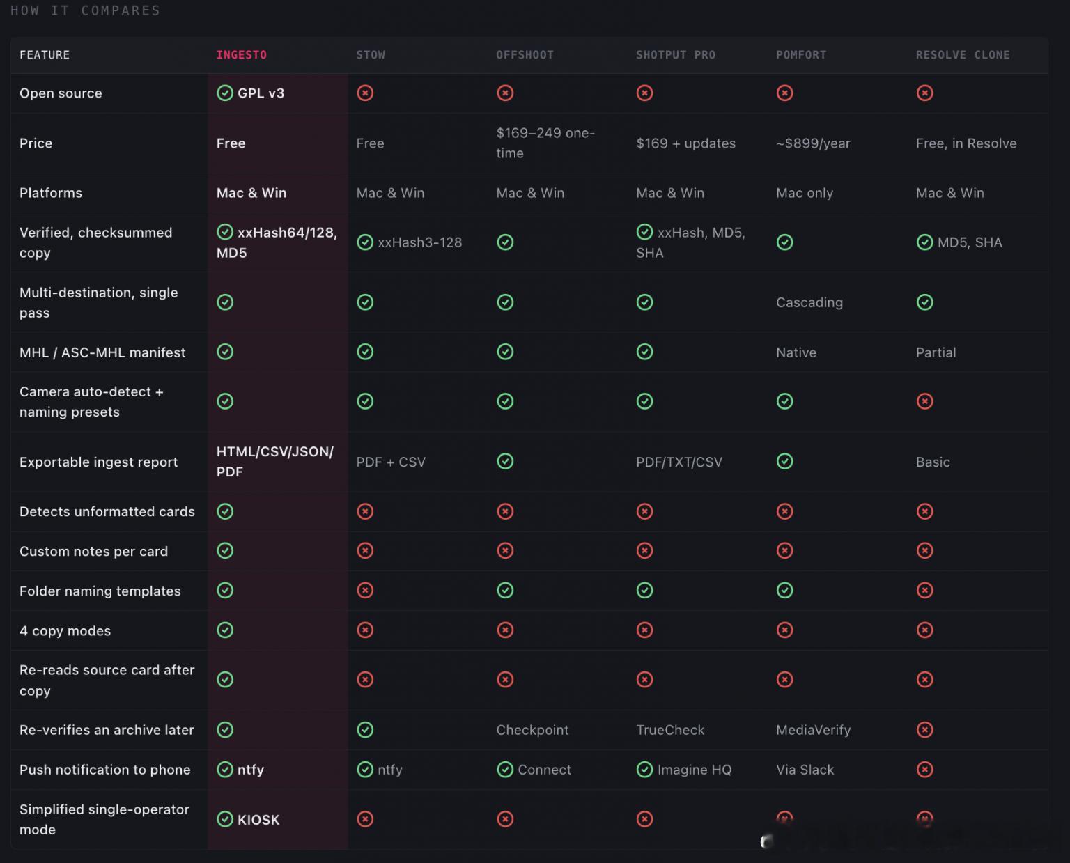Click the "Partial" cell in MHL row
The image size is (1070, 863).
(x=936, y=352)
